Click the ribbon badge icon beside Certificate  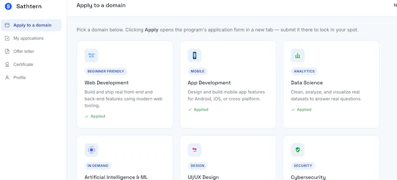(7, 64)
